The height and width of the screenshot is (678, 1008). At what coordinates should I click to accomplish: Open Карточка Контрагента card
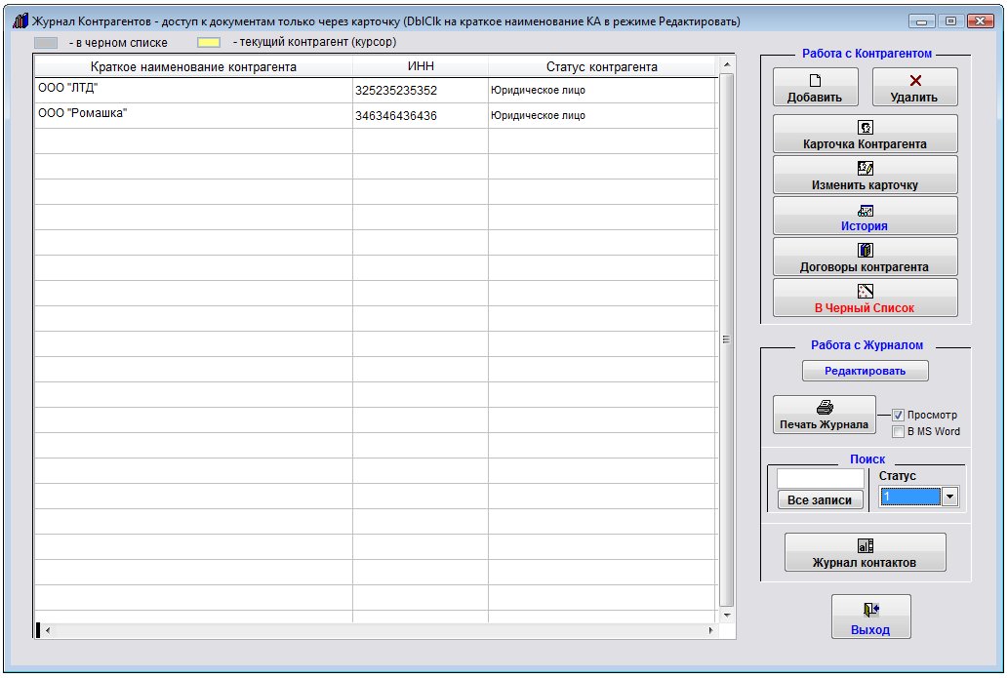(865, 135)
